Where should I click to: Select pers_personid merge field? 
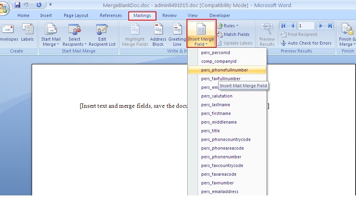227,53
